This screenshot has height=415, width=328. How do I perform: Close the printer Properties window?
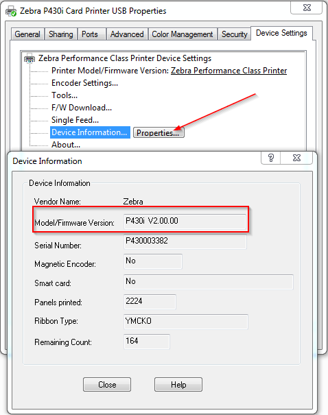coord(307,8)
